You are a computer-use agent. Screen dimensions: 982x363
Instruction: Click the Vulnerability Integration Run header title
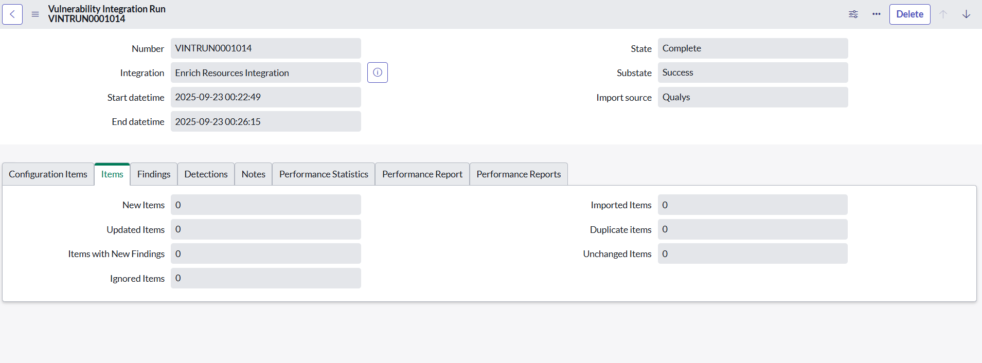[x=107, y=9]
